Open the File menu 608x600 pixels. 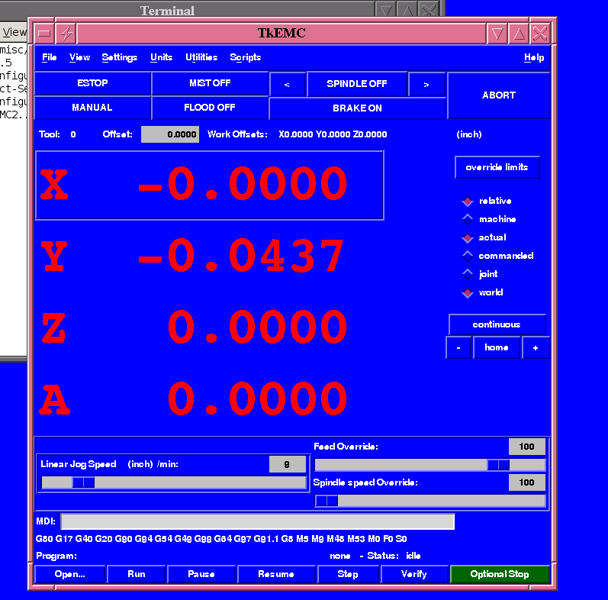pos(50,57)
